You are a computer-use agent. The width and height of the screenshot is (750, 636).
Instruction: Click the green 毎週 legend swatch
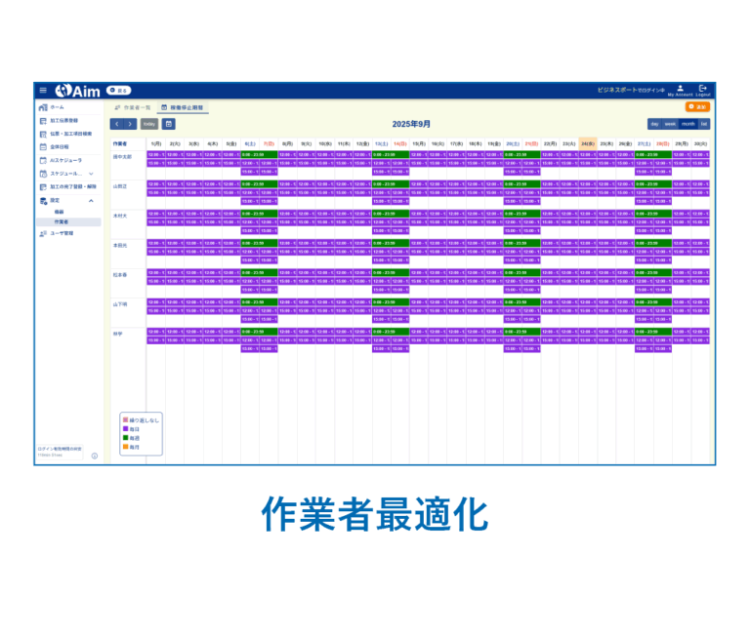(126, 438)
